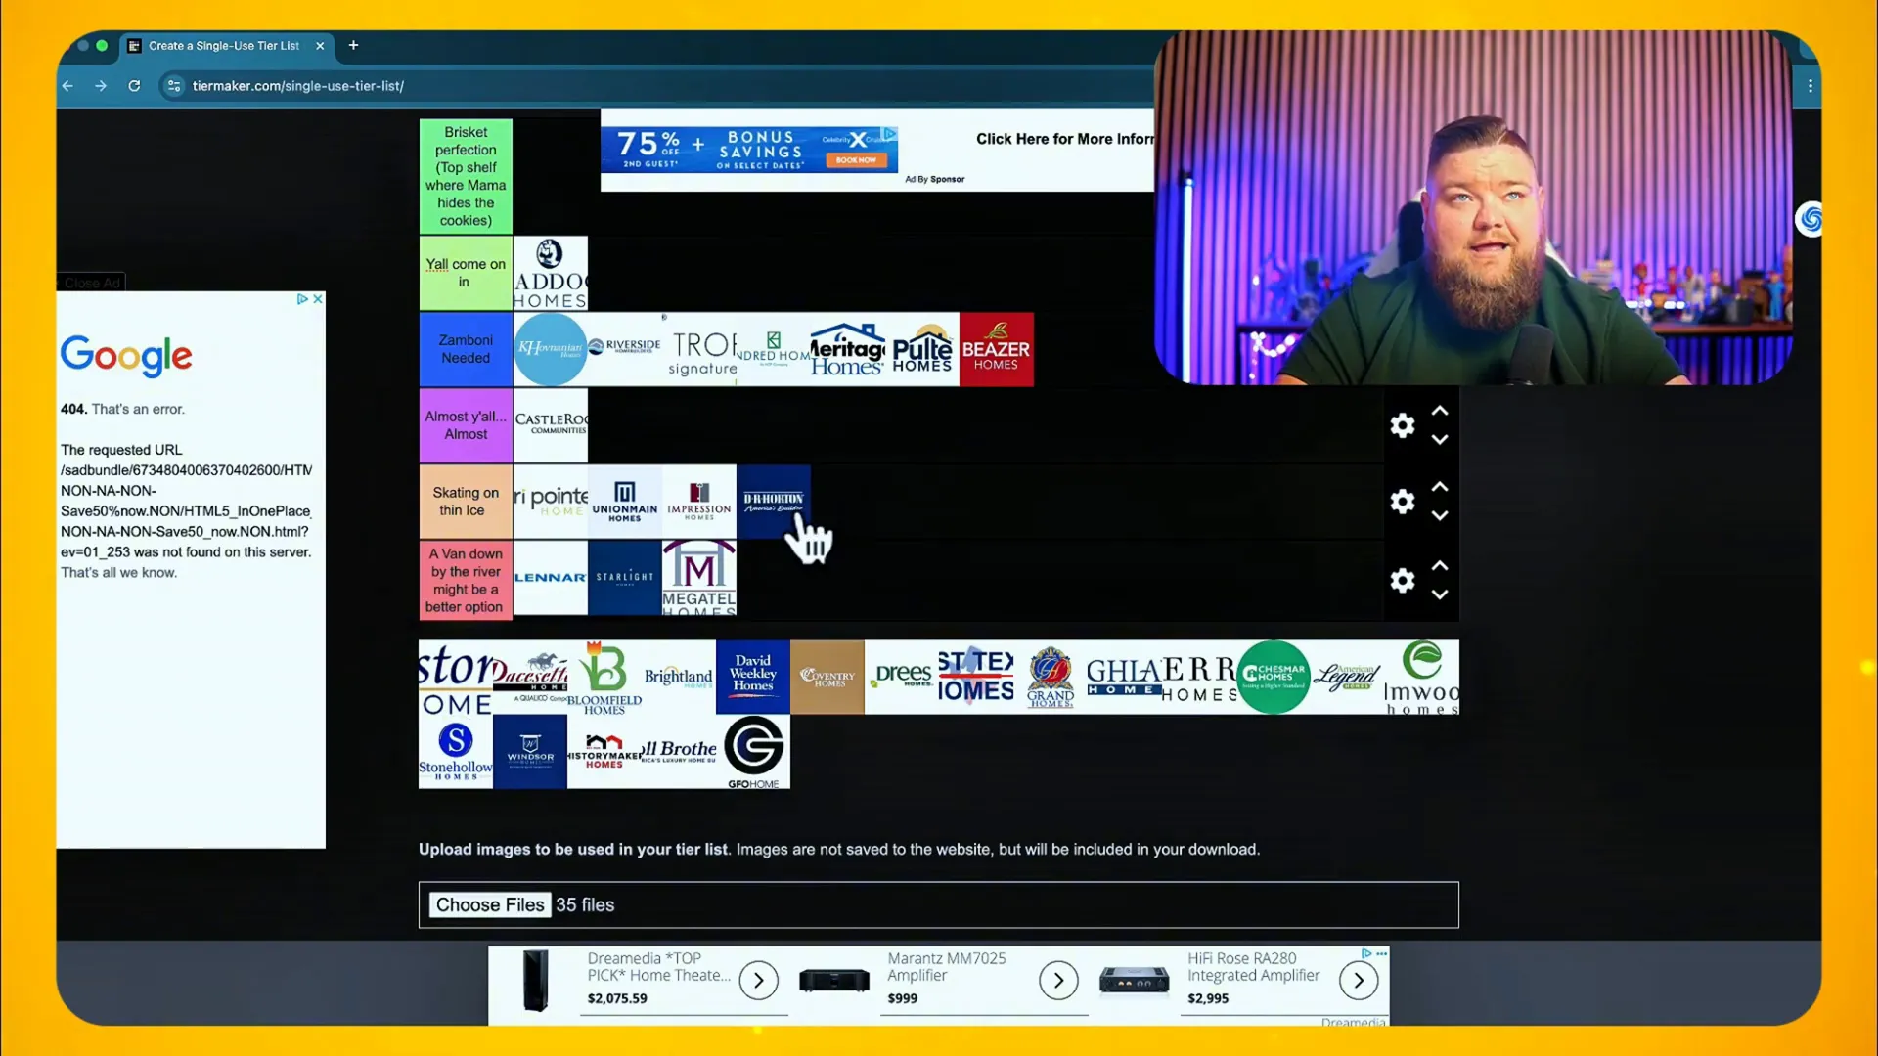Open arrow for Marantz MM7025 Amplifier ad
Viewport: 1878px width, 1056px height.
coord(1058,981)
